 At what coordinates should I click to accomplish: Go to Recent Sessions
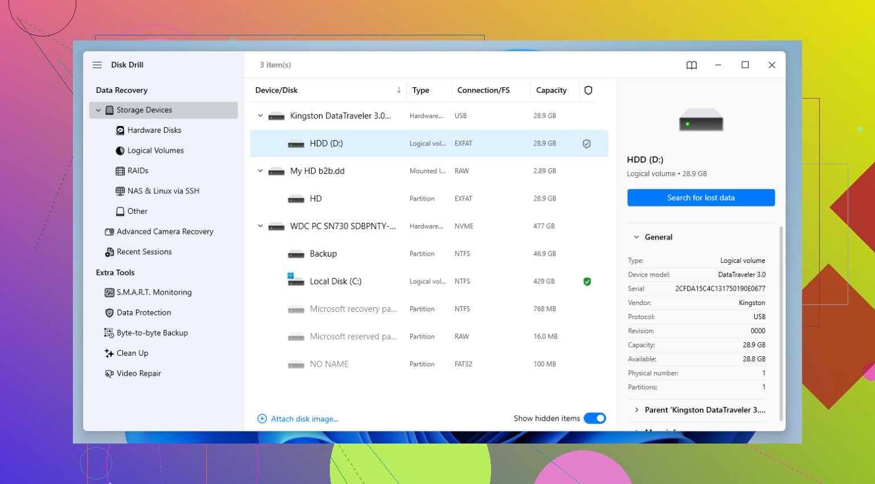click(x=144, y=252)
